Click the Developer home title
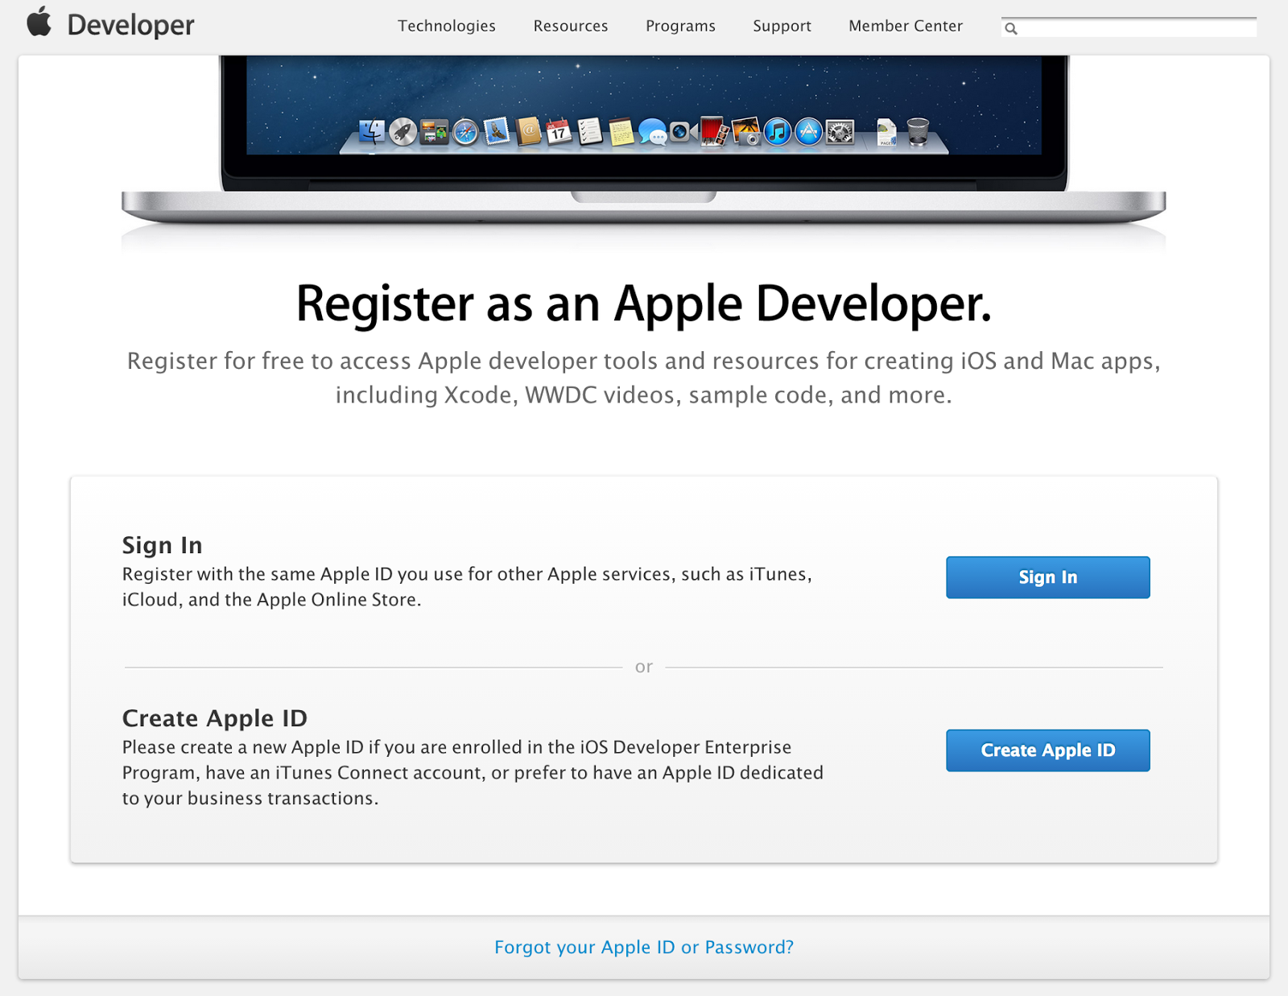 pyautogui.click(x=130, y=25)
